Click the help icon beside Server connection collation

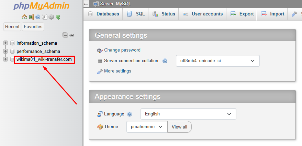coord(165,61)
